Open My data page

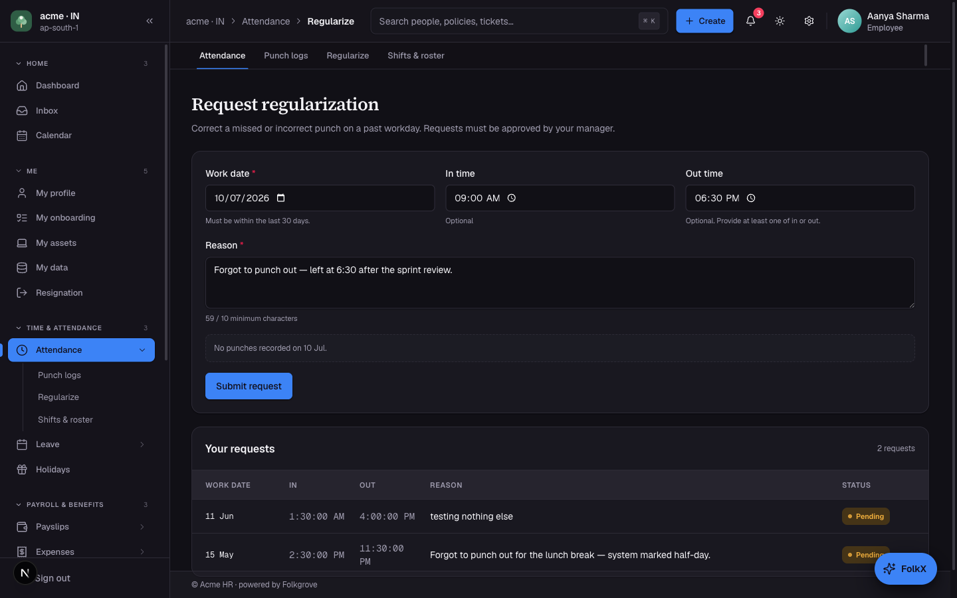(x=81, y=268)
